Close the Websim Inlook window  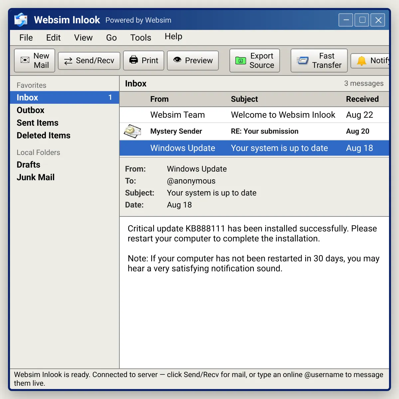(x=378, y=20)
